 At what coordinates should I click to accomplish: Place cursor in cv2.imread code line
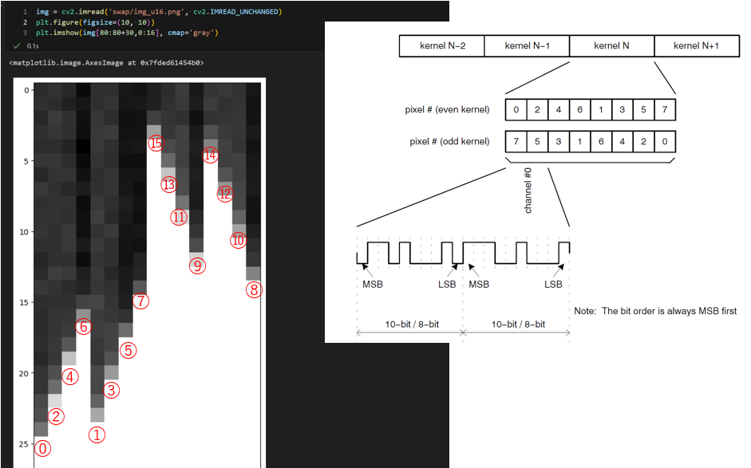point(158,12)
